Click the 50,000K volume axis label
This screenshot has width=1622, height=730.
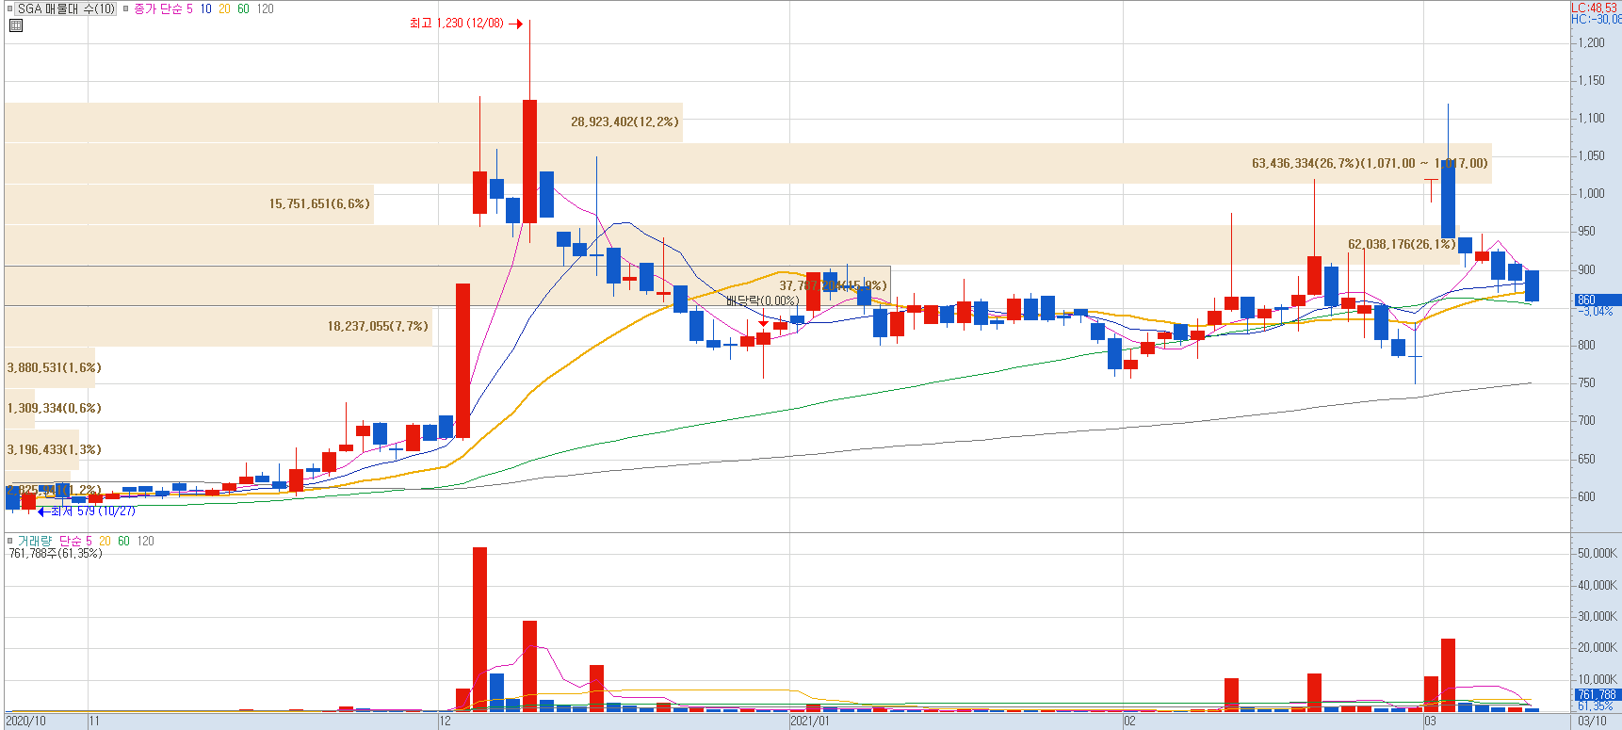pos(1597,553)
